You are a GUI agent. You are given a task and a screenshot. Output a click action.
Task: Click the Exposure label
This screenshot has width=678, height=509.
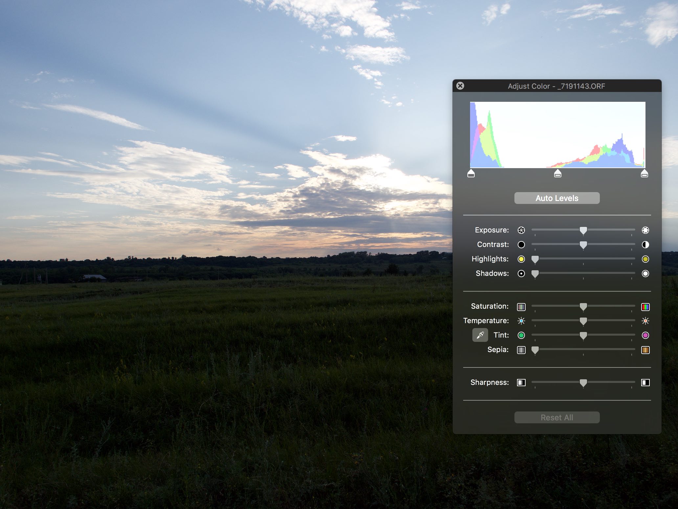492,230
